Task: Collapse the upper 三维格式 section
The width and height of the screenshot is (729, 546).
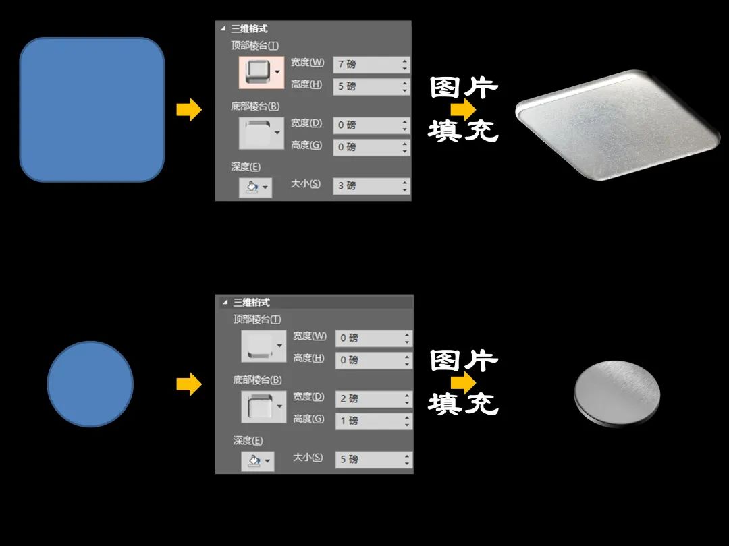Action: coord(223,29)
